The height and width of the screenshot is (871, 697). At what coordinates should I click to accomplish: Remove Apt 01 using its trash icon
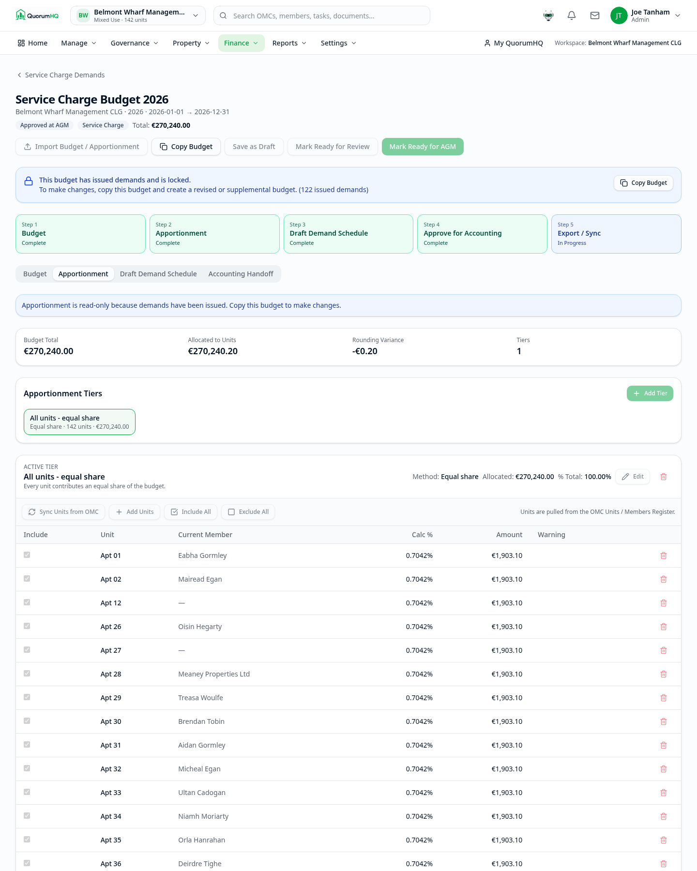664,556
